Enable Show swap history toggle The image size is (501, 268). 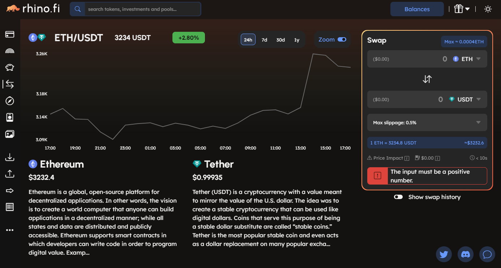coord(398,197)
